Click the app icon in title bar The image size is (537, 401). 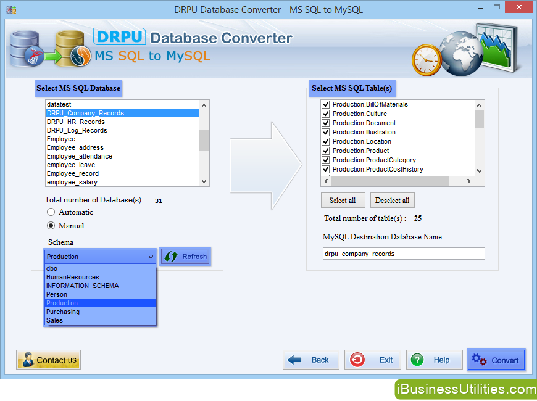click(11, 9)
